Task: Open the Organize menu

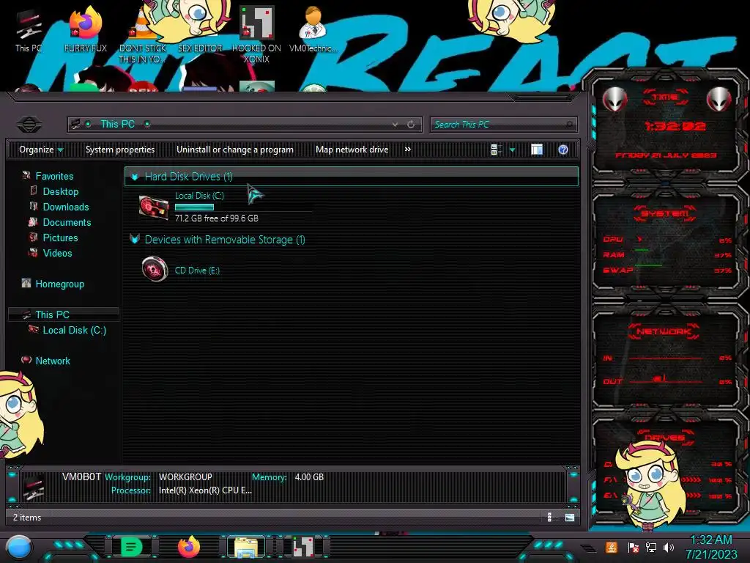Action: point(41,150)
